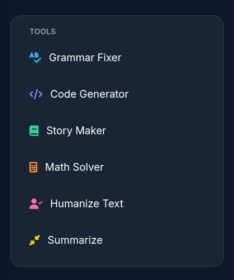This screenshot has width=234, height=280.
Task: Click the word "Grammar" in the first tool
Action: [71, 57]
